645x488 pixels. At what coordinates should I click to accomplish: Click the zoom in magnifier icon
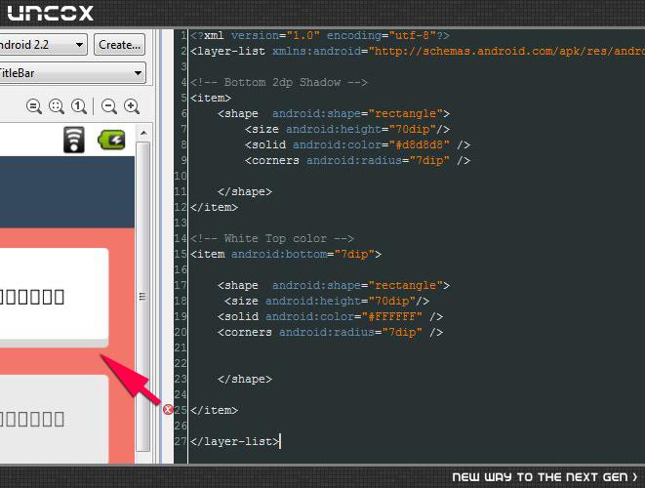click(132, 106)
